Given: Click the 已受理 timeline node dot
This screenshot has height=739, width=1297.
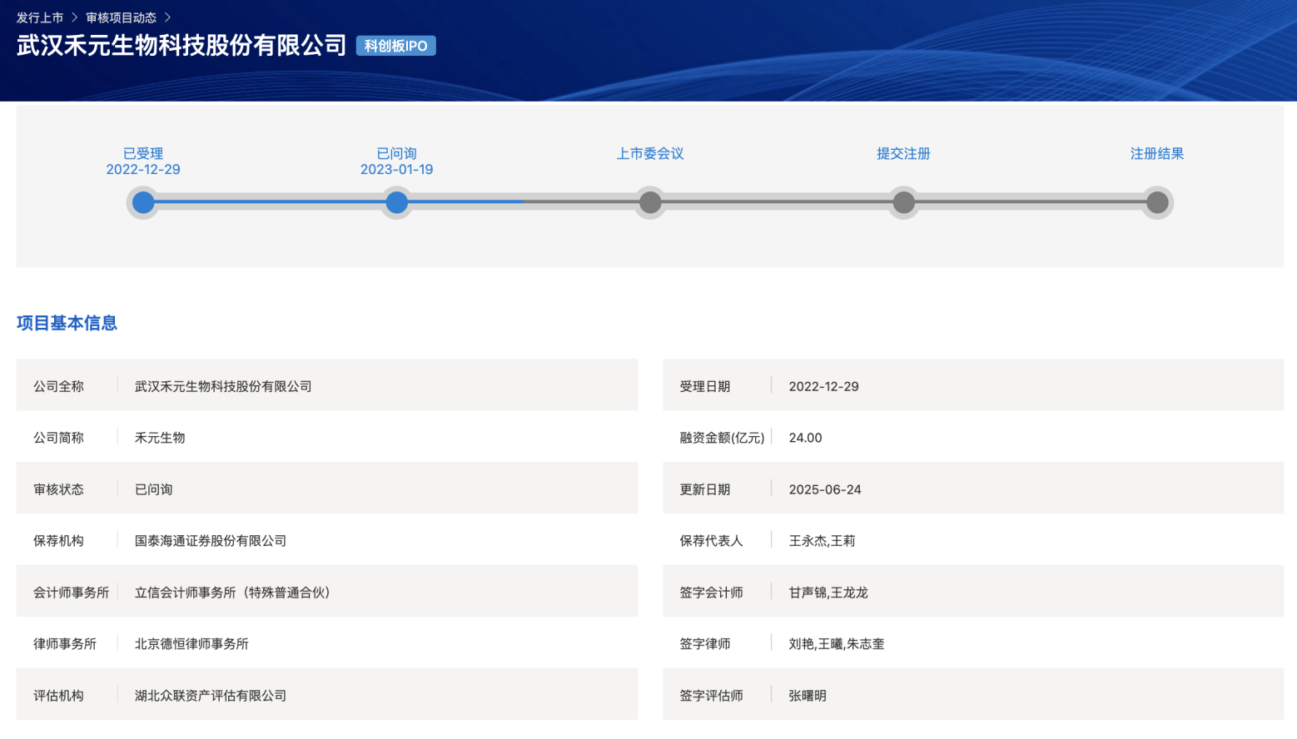Looking at the screenshot, I should 143,202.
